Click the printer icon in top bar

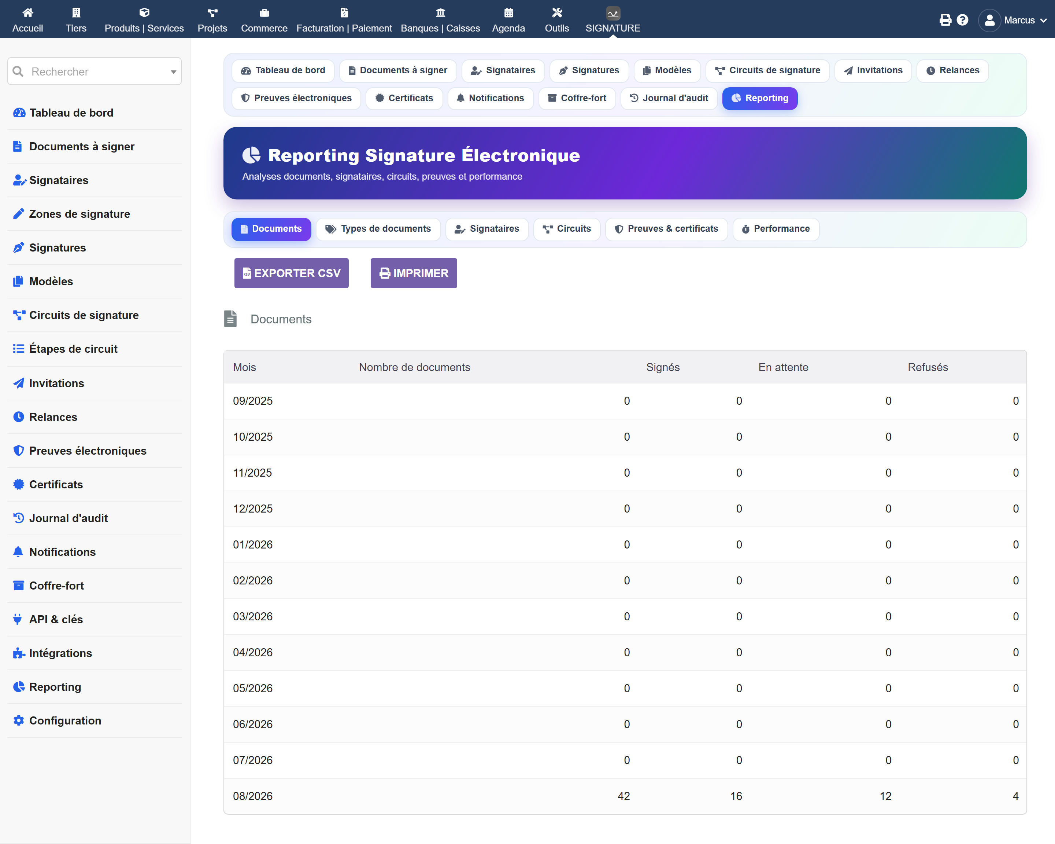[945, 20]
